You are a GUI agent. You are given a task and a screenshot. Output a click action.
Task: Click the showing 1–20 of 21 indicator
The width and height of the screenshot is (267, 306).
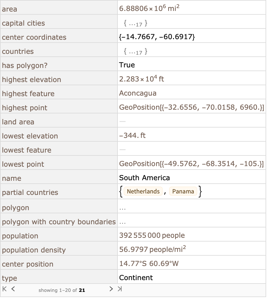[62, 290]
